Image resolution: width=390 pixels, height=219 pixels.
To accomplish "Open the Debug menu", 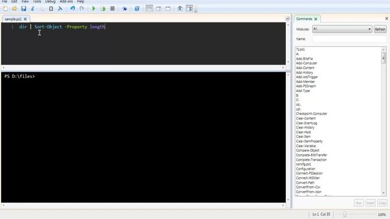I will click(x=50, y=1).
